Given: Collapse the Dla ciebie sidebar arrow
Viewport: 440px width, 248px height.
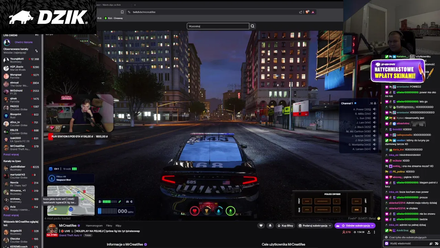Looking at the screenshot, I should tap(37, 35).
